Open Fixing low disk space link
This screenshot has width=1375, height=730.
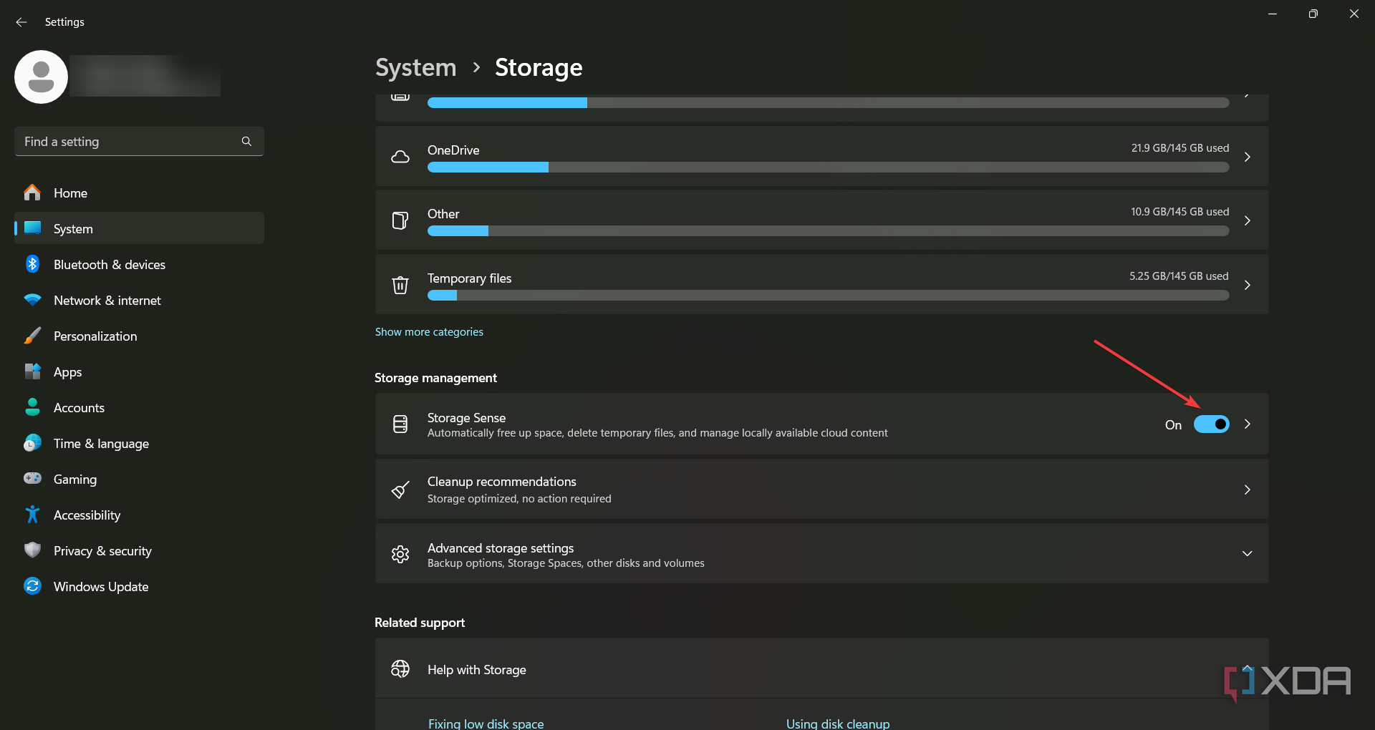[486, 724]
